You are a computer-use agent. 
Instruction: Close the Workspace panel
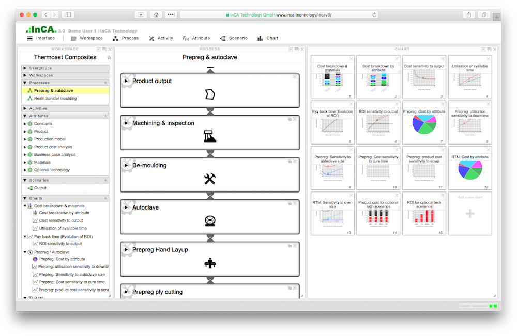point(110,49)
